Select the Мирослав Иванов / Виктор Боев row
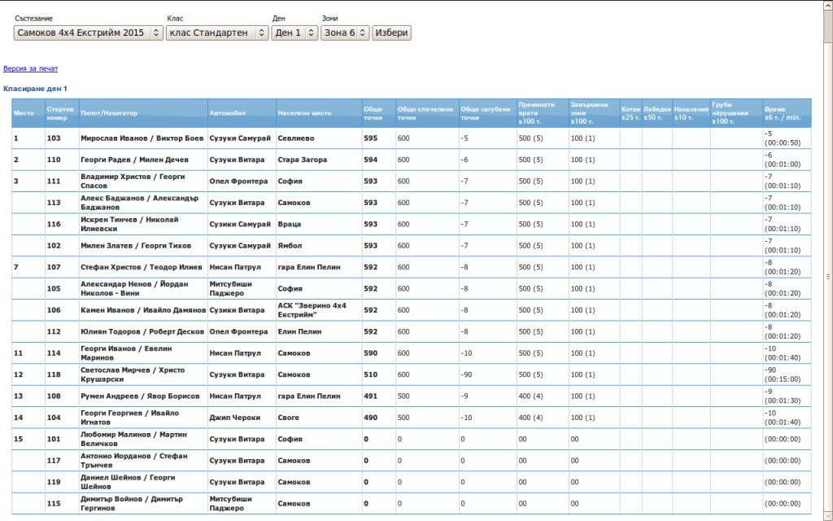 (142, 138)
